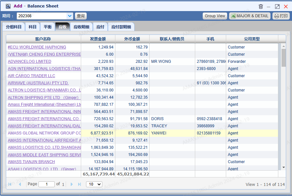Select AMASS GLOBAL NETWORK GROUP row name

(x=44, y=133)
